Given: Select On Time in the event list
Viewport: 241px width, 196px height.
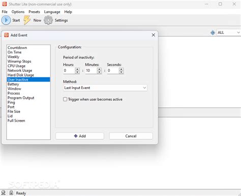Looking at the screenshot, I should click(x=28, y=52).
